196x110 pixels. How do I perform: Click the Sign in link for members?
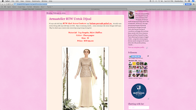[140, 78]
